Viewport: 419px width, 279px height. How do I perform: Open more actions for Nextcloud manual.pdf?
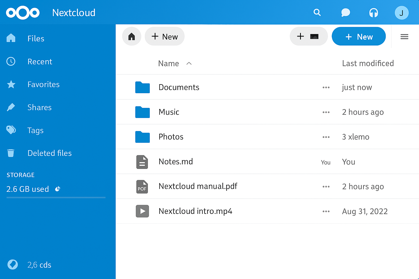coord(326,187)
